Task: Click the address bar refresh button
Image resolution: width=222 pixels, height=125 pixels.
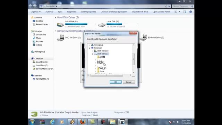Action: pyautogui.click(x=169, y=6)
